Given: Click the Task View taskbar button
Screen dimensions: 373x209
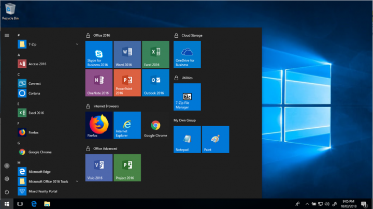Looking at the screenshot, I should point(20,204).
